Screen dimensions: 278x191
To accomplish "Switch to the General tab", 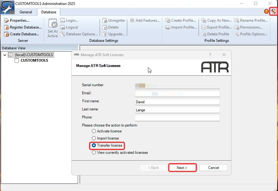I will (26, 12).
